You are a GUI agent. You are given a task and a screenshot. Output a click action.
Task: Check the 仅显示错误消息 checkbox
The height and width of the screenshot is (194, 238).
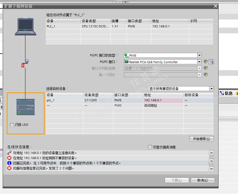pos(150,147)
